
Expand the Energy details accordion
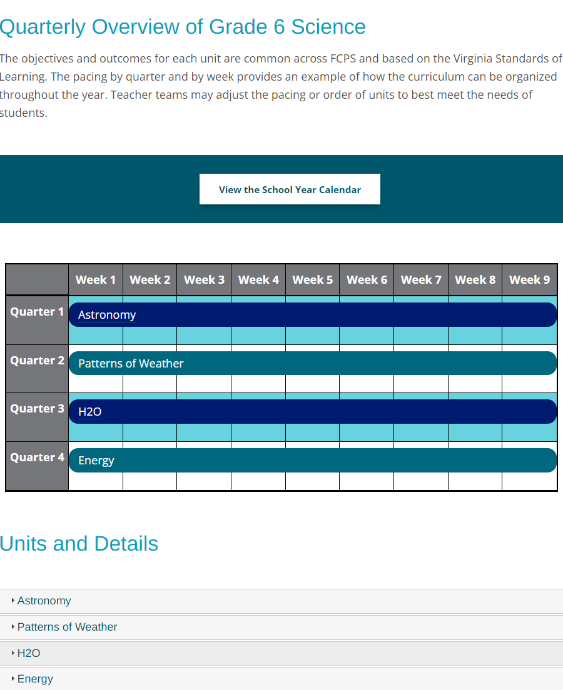pyautogui.click(x=281, y=679)
